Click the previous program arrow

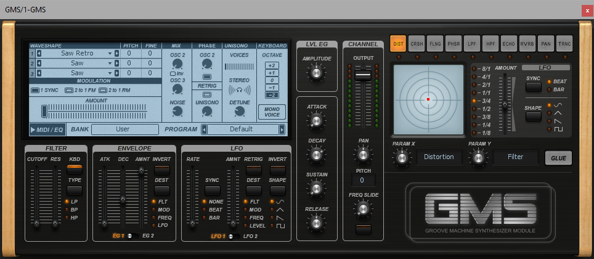point(204,129)
